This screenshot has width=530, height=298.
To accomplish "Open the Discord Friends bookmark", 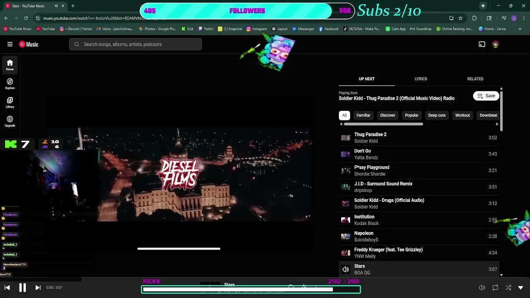I will coord(76,29).
